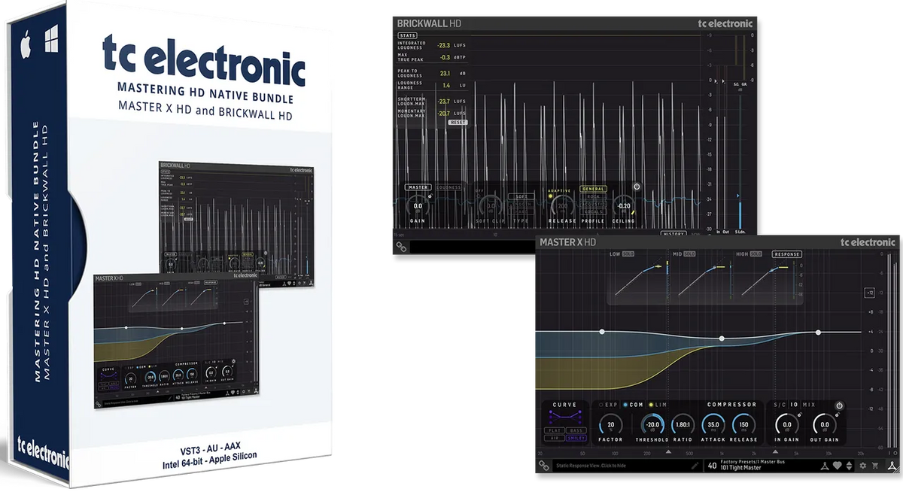The image size is (903, 495).
Task: Select the SOFT clip type in Brickwall HD
Action: click(521, 196)
